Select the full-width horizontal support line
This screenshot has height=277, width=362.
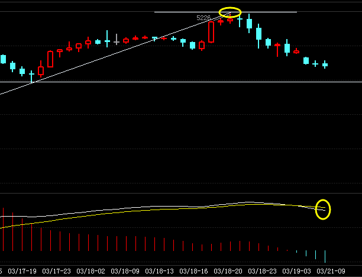(x=177, y=82)
